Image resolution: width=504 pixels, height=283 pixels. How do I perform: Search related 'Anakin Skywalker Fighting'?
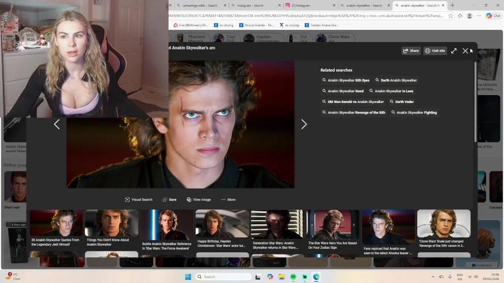[414, 112]
